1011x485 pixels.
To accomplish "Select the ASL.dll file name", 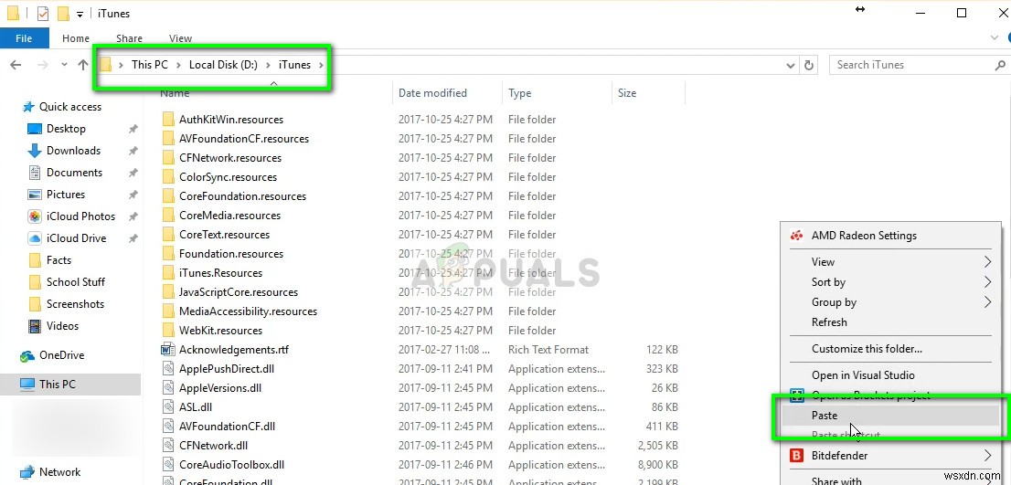I will 196,407.
